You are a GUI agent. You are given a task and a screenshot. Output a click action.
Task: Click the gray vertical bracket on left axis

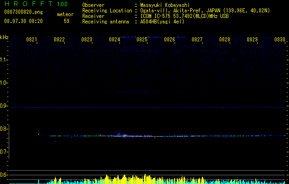coord(9,142)
